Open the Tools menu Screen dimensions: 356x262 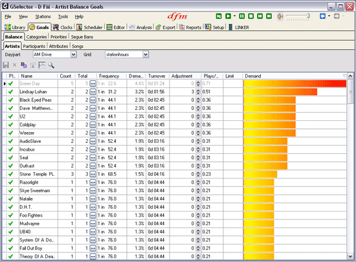[x=63, y=17]
